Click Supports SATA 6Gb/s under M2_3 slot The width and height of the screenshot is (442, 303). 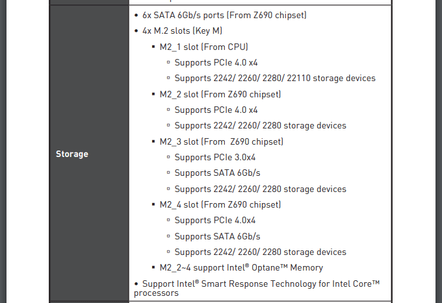pos(217,173)
